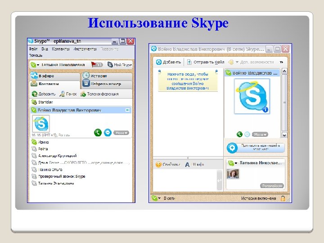324x243 pixels.
Task: Expand the chat toolbar overflow chevron
Action: coord(281,62)
